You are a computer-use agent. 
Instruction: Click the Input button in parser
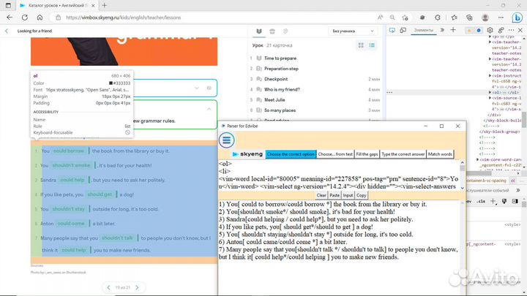point(348,195)
